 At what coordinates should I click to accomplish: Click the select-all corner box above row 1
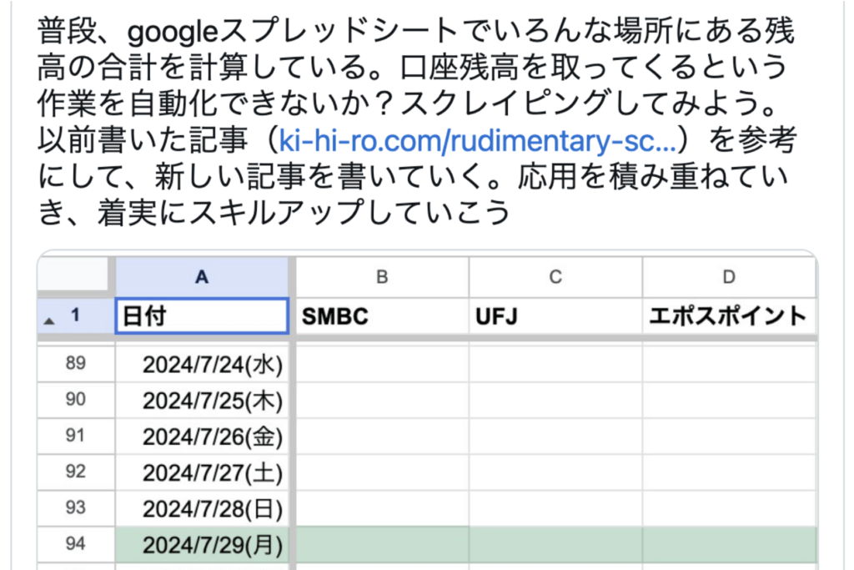(73, 274)
